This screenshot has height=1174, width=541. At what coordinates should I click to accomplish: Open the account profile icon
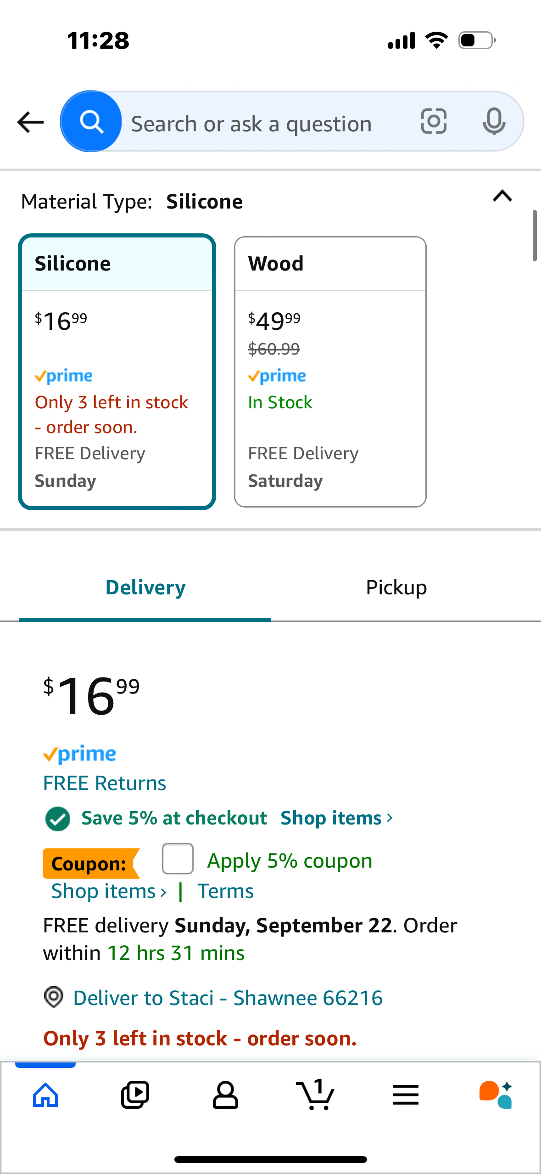click(225, 1095)
